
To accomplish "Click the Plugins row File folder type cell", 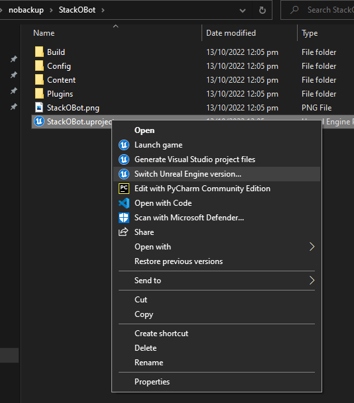I will click(x=319, y=94).
